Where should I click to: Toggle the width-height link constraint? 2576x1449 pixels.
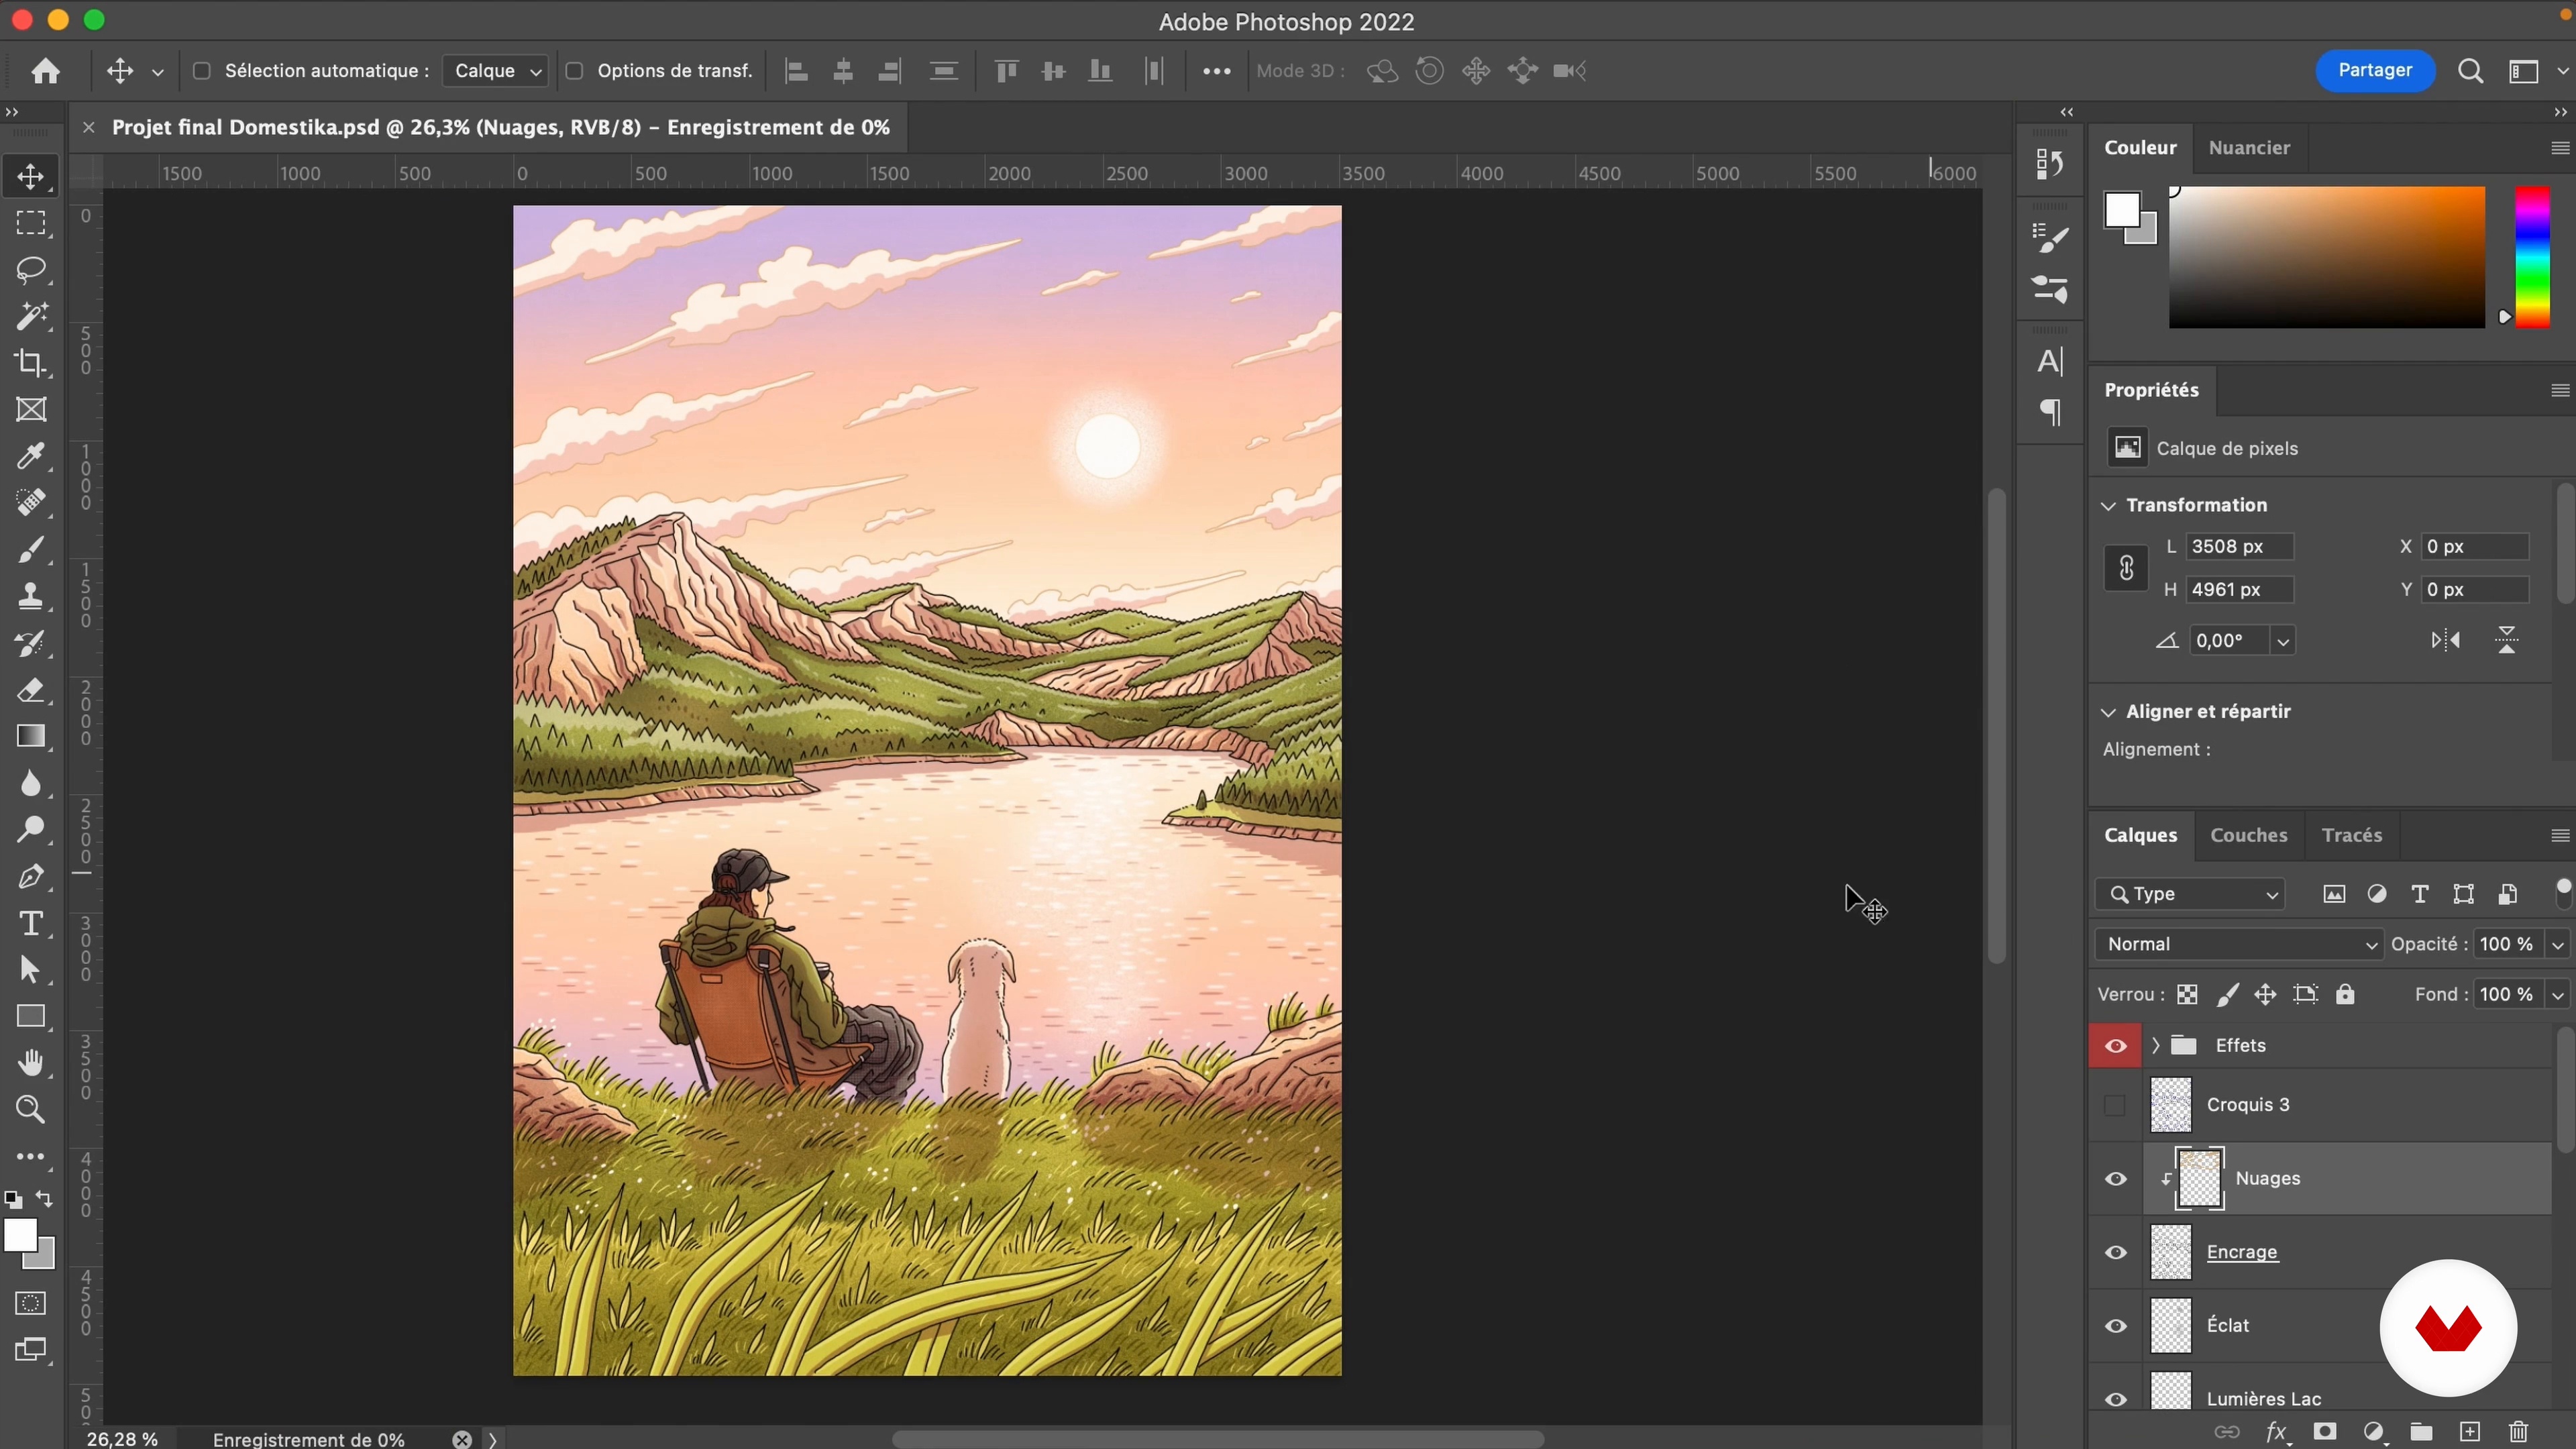point(2126,568)
